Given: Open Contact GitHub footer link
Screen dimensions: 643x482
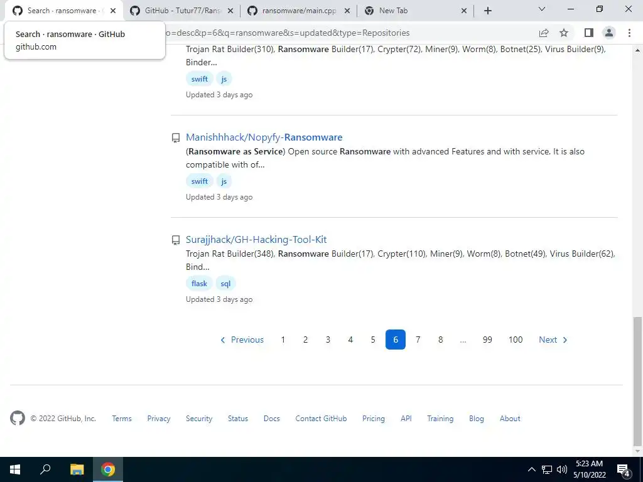Looking at the screenshot, I should click(321, 419).
